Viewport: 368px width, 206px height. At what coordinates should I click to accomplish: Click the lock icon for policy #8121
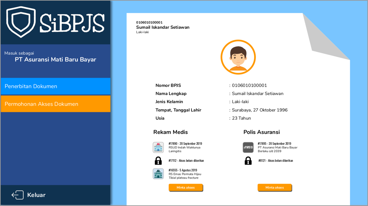pos(248,161)
